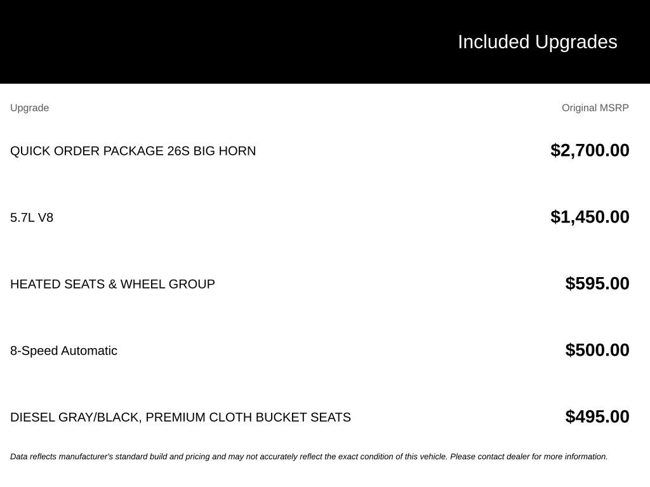Screen dimensions: 650x487
Task: Click the $595.00 price value
Action: click(x=597, y=283)
